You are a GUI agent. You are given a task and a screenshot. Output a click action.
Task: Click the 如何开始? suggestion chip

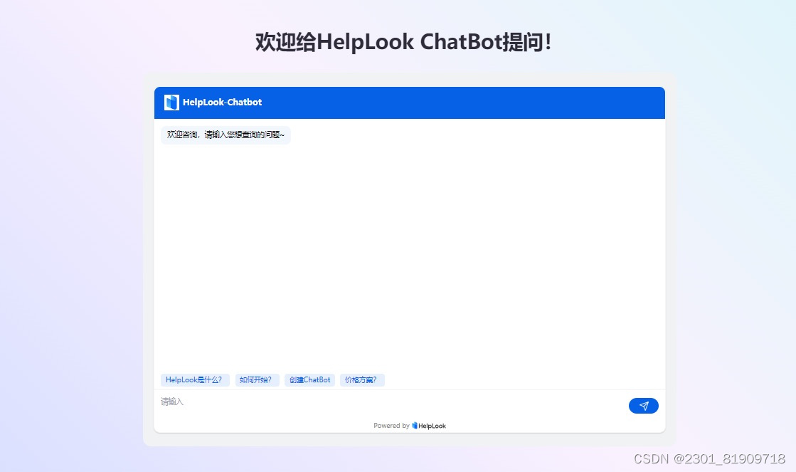(258, 379)
